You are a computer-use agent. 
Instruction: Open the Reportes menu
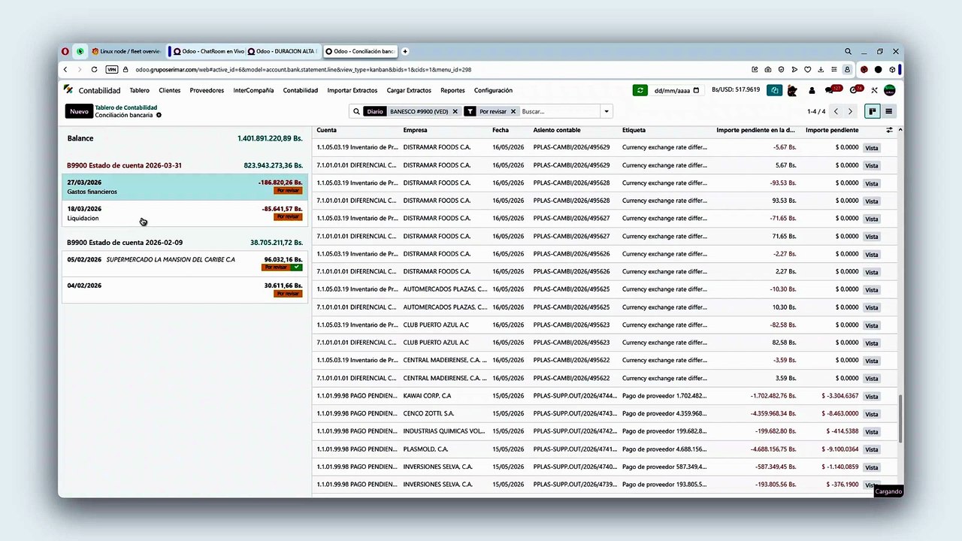(x=452, y=90)
